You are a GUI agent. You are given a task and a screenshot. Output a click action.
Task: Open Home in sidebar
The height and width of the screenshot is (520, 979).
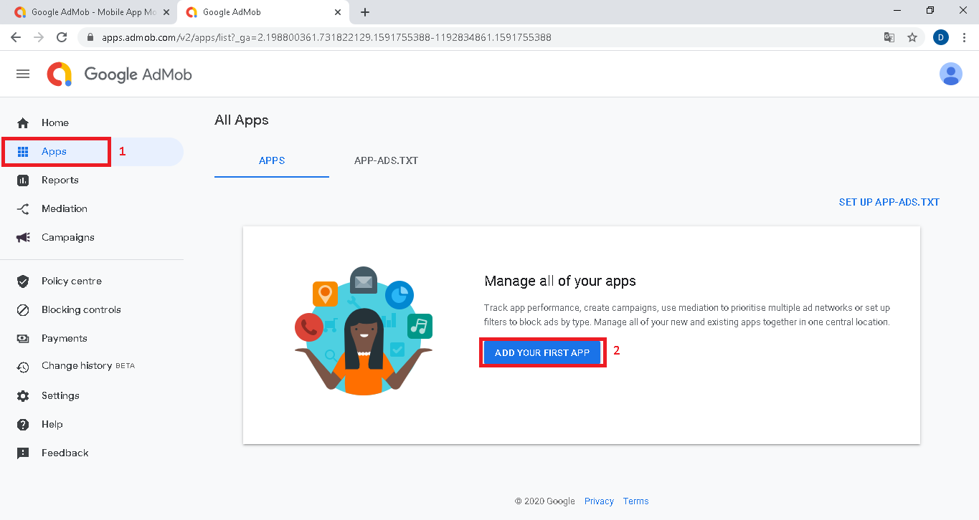[x=55, y=123]
